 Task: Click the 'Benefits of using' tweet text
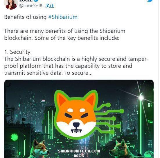tap(25, 17)
